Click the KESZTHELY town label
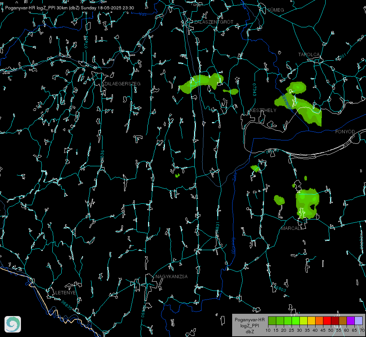 tap(263, 110)
